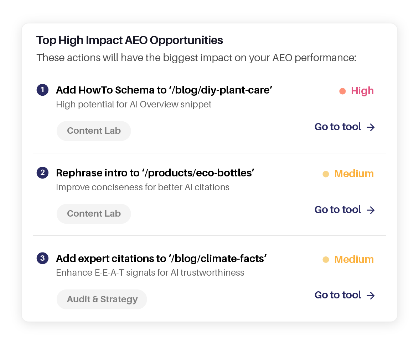Viewport: 419px width, 345px height.
Task: Click the Content Lab tag under Rephrase intro
Action: (94, 214)
